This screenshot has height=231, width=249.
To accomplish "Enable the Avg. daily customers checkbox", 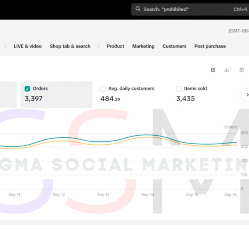I will (x=103, y=89).
